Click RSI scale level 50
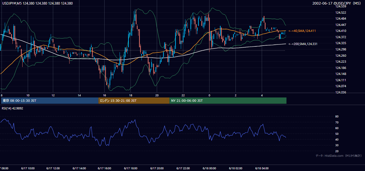The height and width of the screenshot is (171, 365). (x=337, y=134)
